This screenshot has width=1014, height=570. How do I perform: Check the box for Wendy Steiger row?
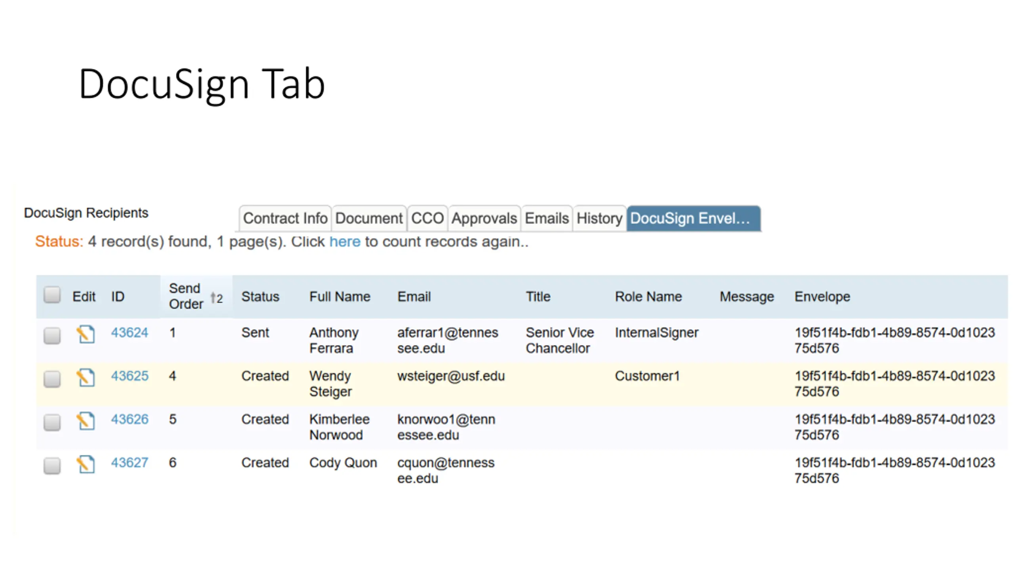52,379
